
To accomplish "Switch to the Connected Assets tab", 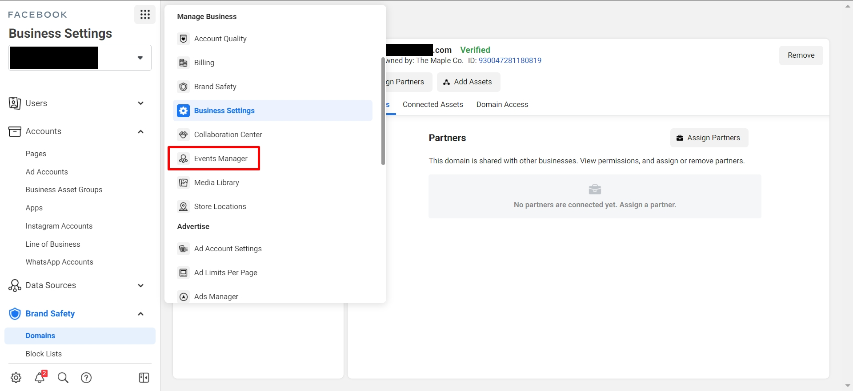I will click(433, 104).
